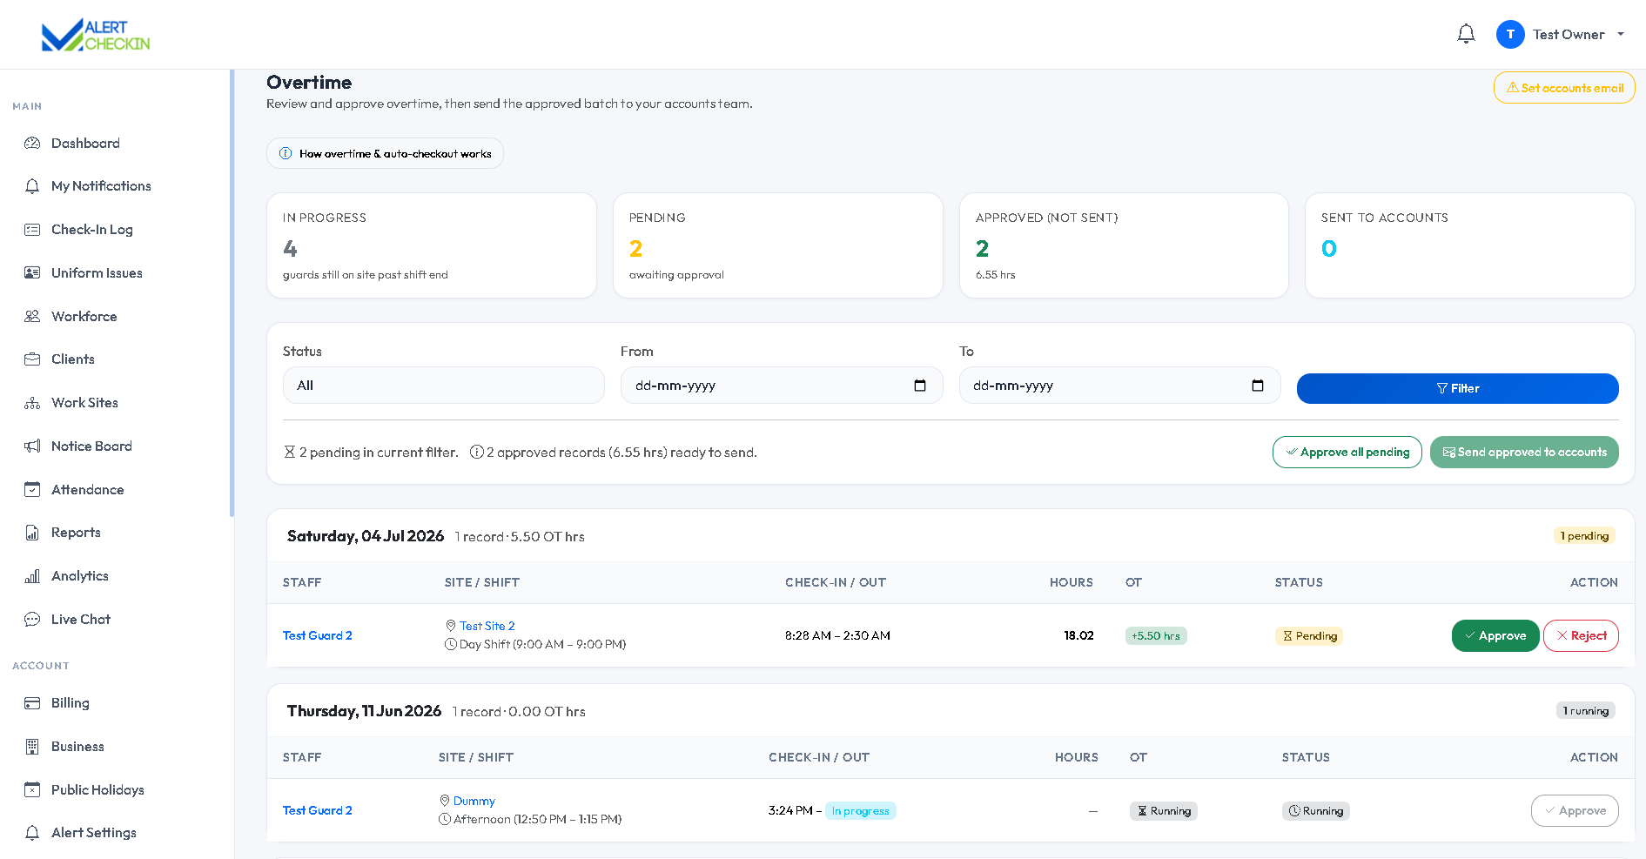Open the From date calendar picker icon
Viewport: 1646px width, 859px height.
click(920, 386)
